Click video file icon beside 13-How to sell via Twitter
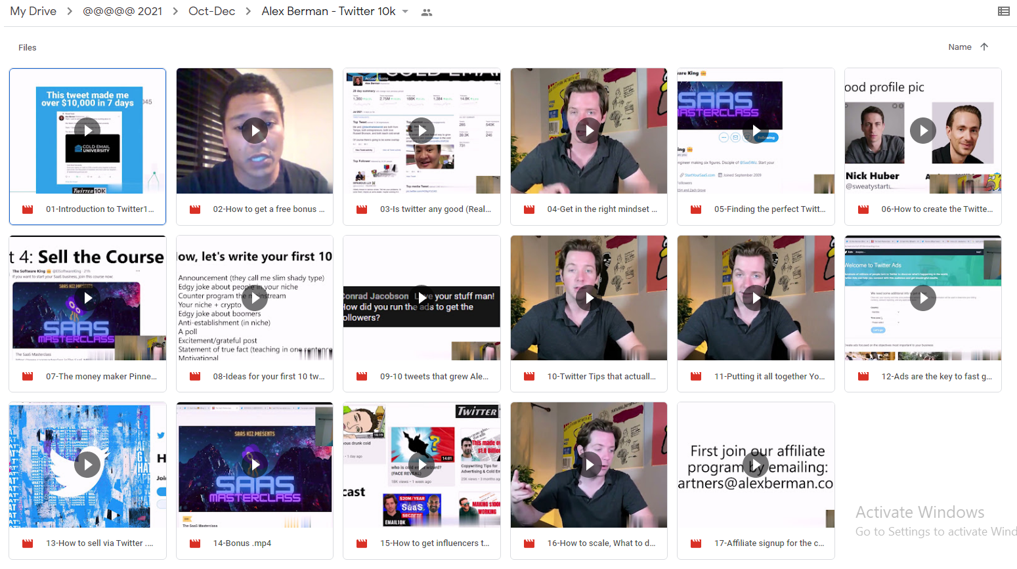The image size is (1017, 569). (28, 543)
